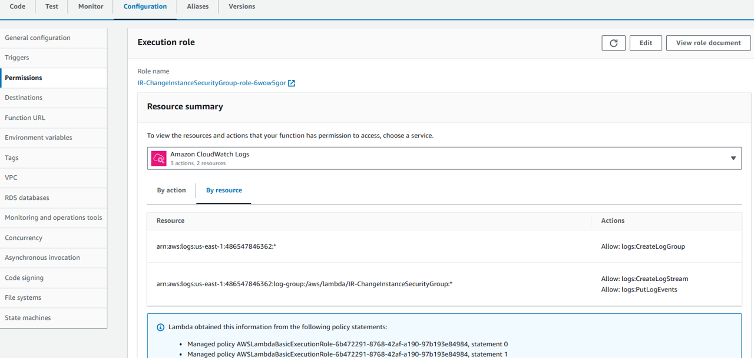Open the VPC configuration section
This screenshot has width=754, height=358.
coord(11,178)
